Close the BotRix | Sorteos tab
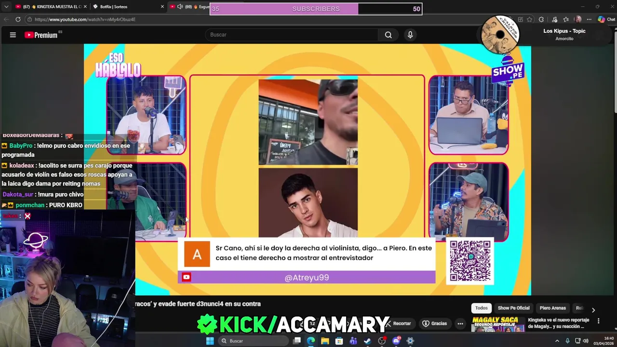The width and height of the screenshot is (617, 347). pyautogui.click(x=162, y=7)
